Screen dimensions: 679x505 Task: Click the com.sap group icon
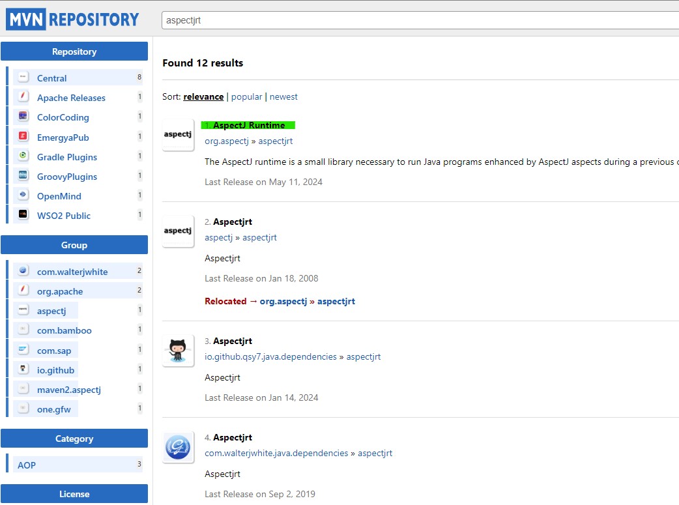pyautogui.click(x=23, y=349)
